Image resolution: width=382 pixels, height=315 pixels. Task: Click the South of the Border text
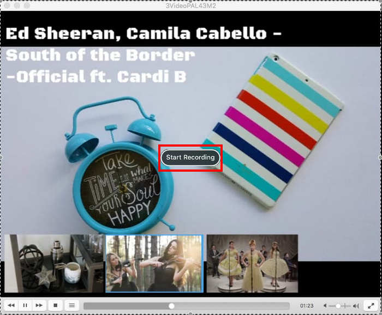pos(100,55)
